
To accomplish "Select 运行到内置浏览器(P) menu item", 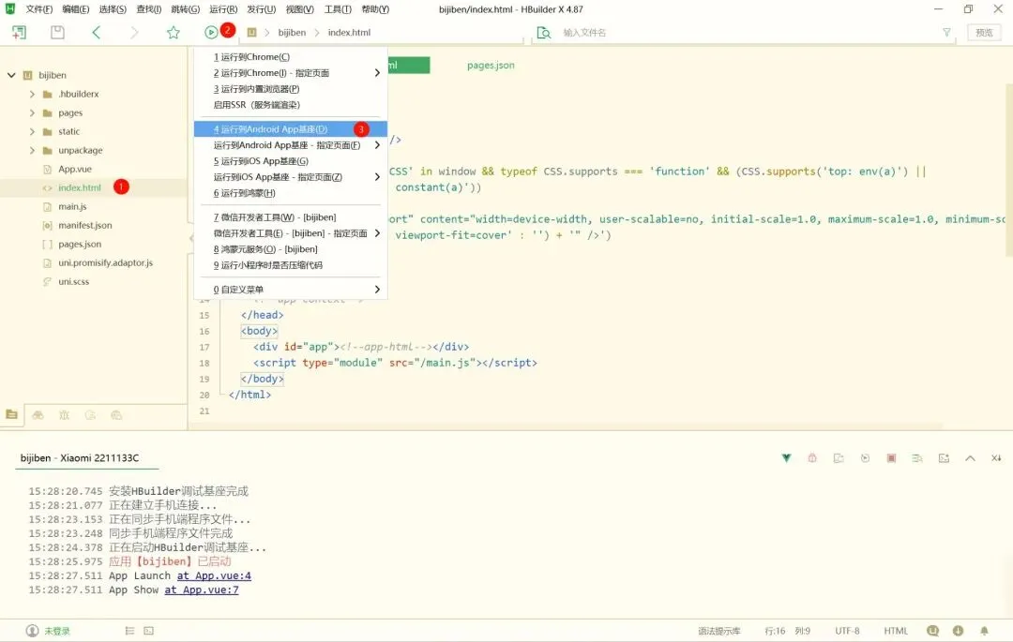I will point(291,89).
